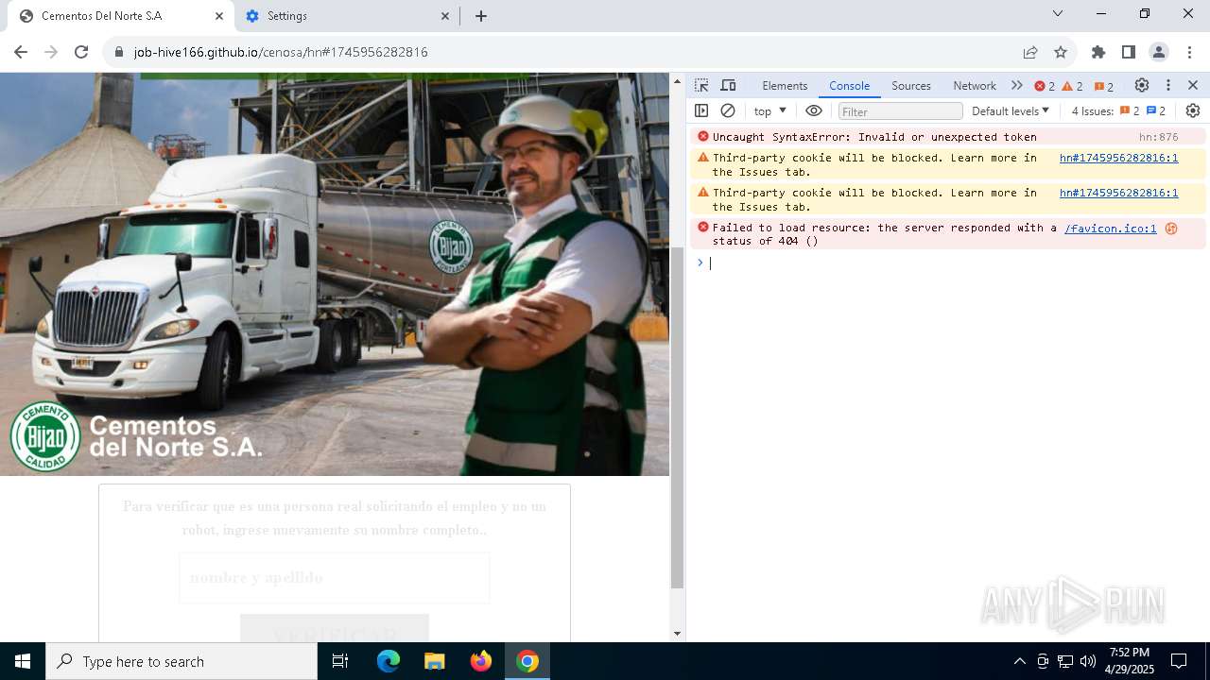
Task: Close the Settings tab
Action: coord(445,16)
